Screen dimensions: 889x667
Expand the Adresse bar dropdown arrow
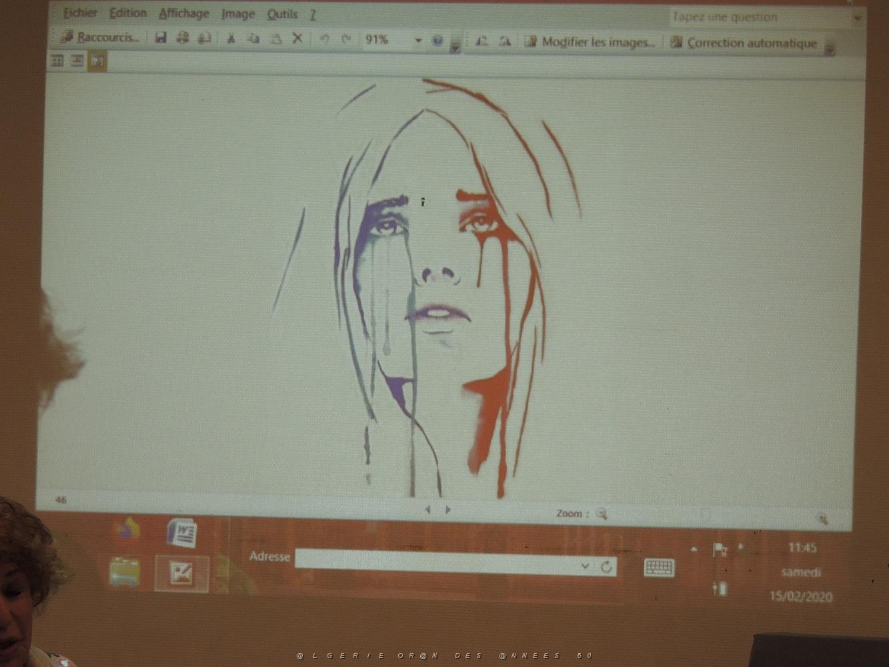click(x=585, y=566)
